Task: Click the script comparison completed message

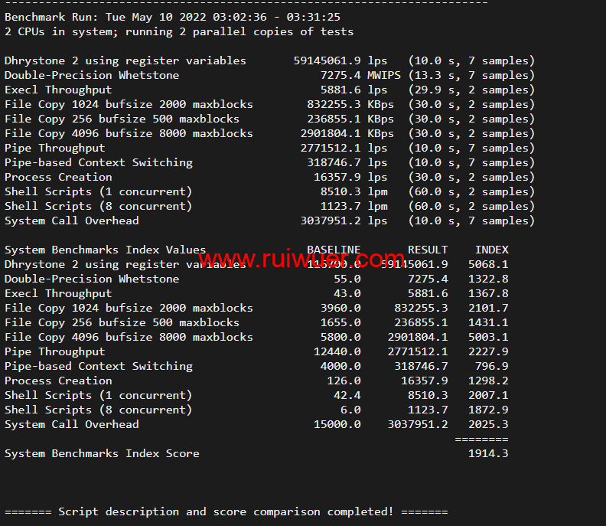Action: (x=226, y=511)
